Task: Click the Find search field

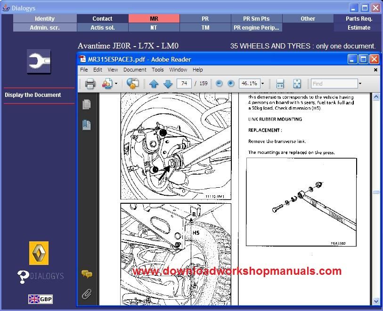Action: click(334, 84)
